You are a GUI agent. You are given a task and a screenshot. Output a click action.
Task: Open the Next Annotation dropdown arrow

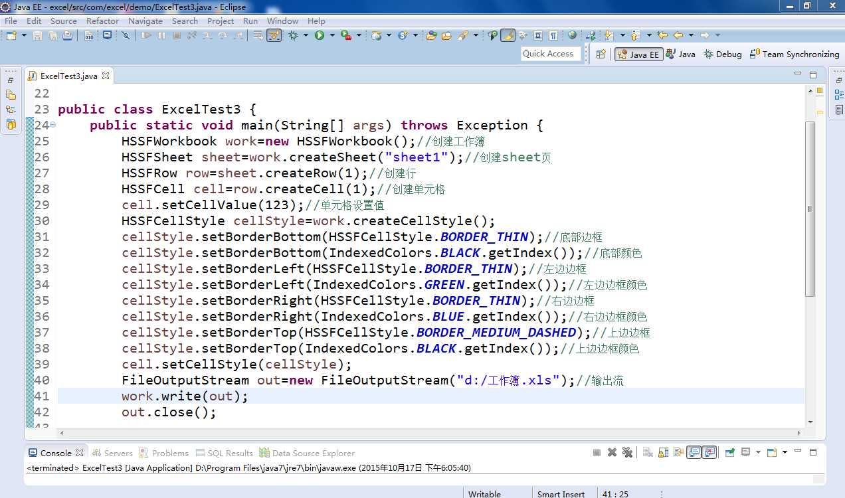coord(622,35)
